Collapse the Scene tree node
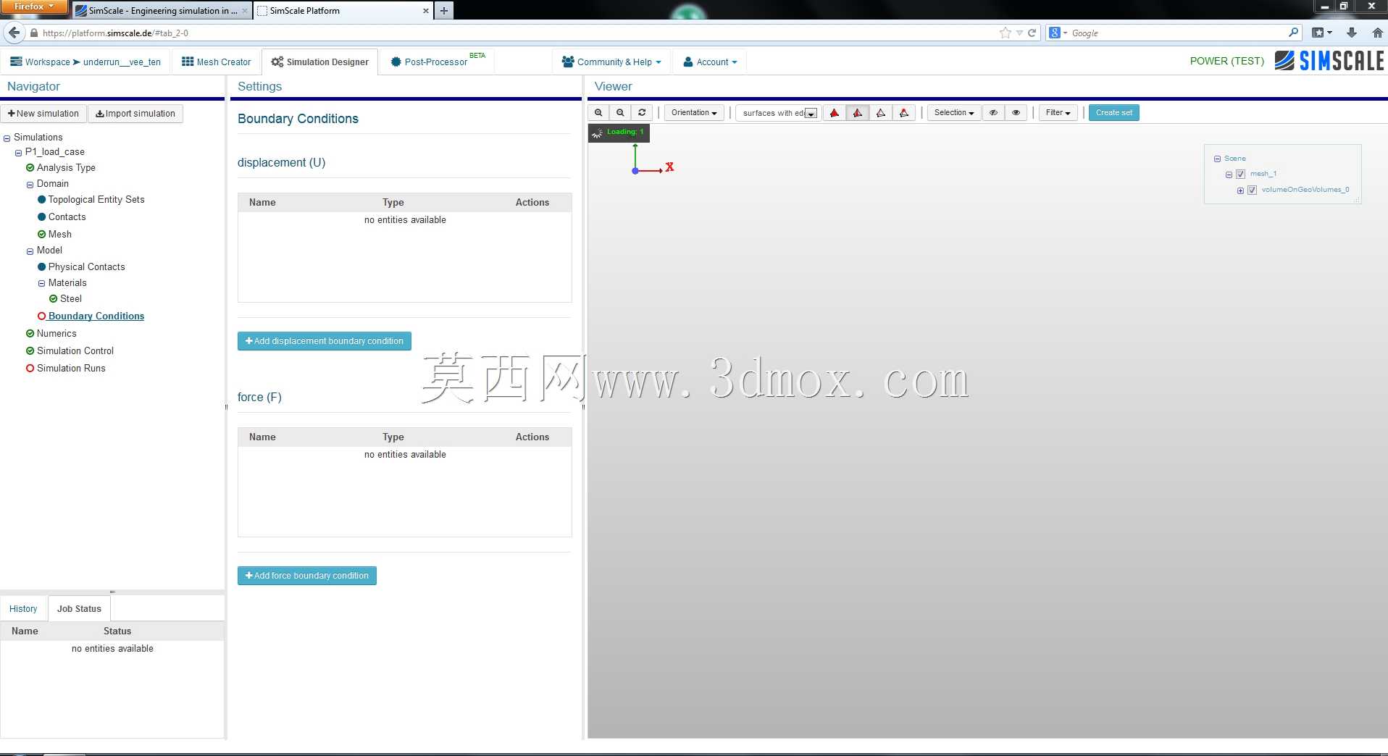The height and width of the screenshot is (756, 1388). pos(1217,159)
